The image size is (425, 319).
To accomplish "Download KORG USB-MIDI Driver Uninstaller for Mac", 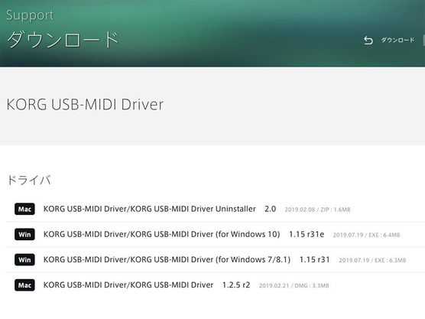I will [x=150, y=209].
